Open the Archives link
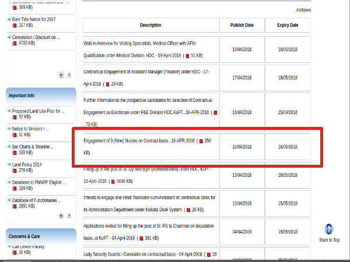The height and width of the screenshot is (262, 350). (303, 10)
